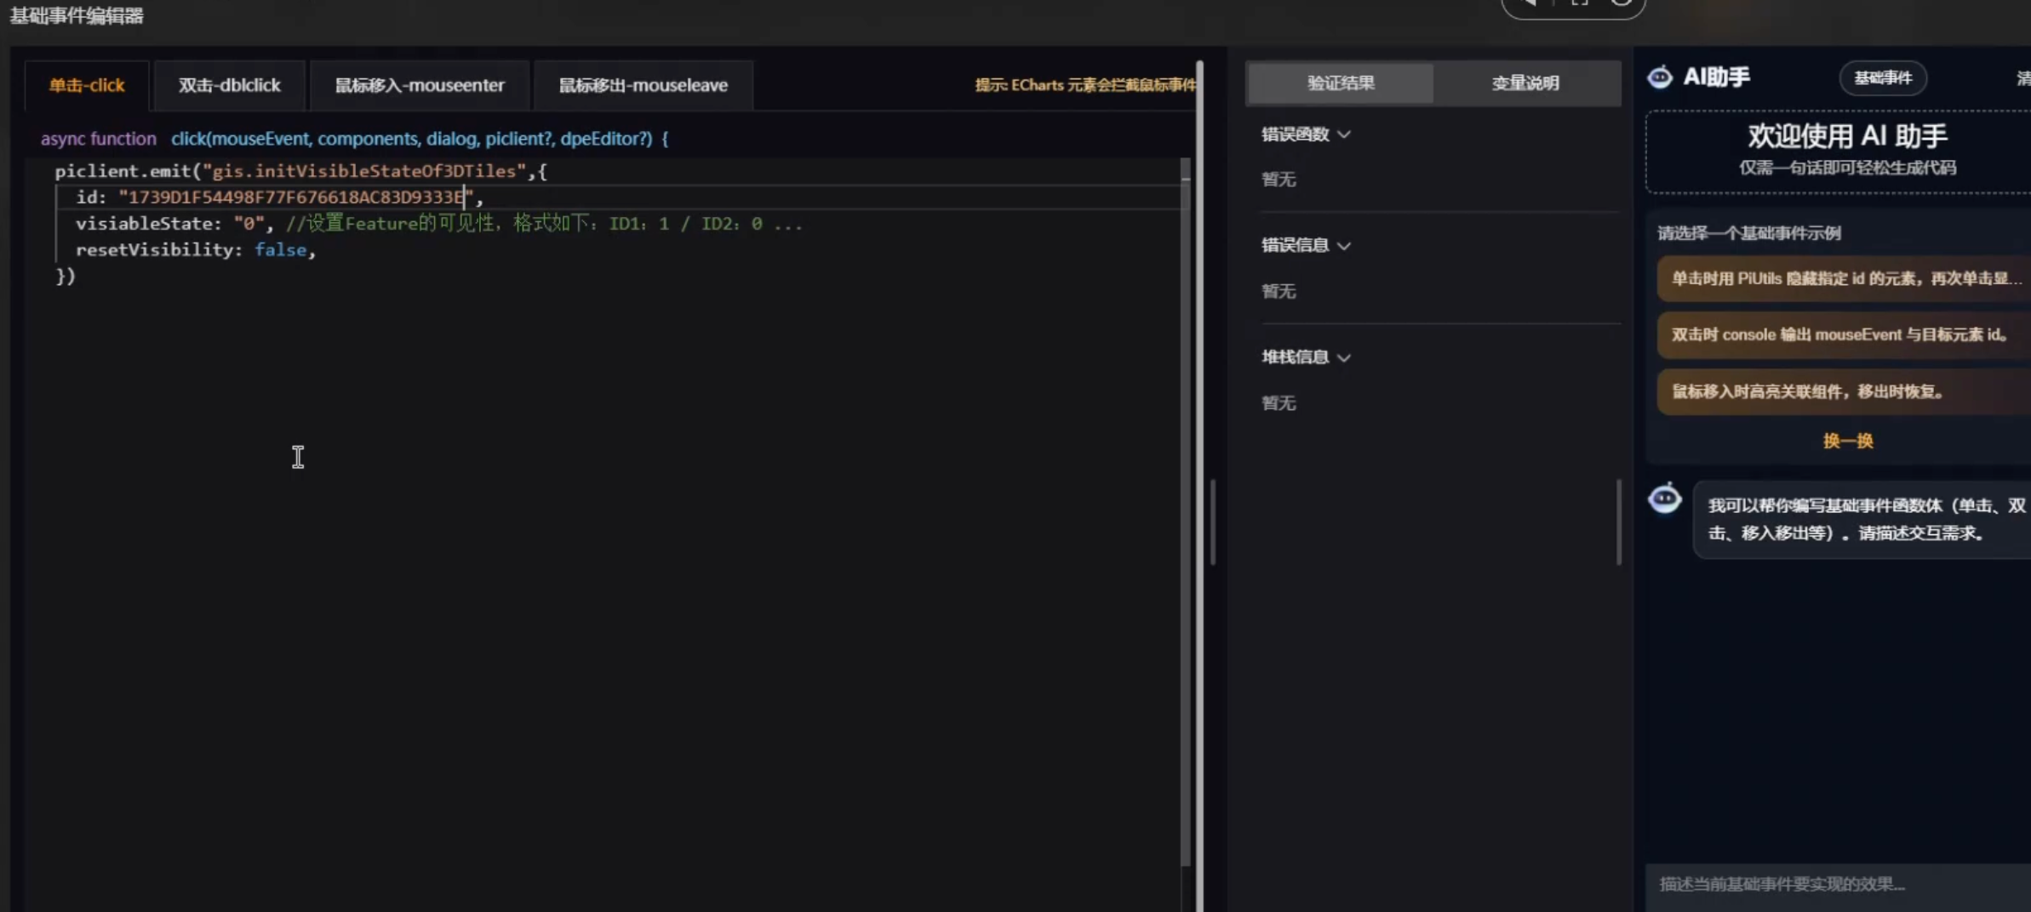Switch to the 单击-click tab
Image resolution: width=2031 pixels, height=912 pixels.
tap(87, 85)
